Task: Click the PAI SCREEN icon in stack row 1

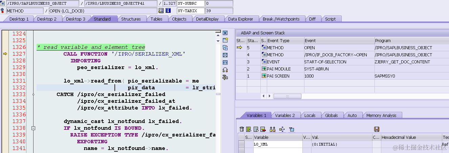Action: coord(264,76)
